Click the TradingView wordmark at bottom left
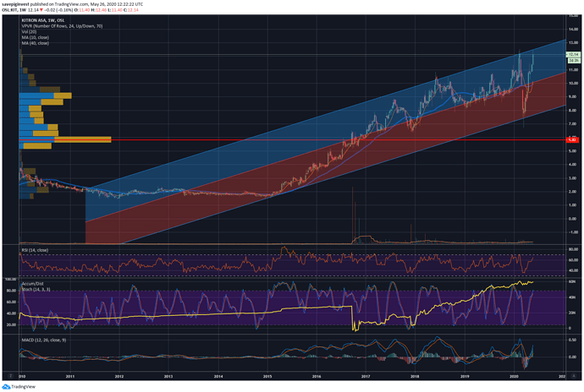Image resolution: width=584 pixels, height=392 pixels. tap(23, 387)
